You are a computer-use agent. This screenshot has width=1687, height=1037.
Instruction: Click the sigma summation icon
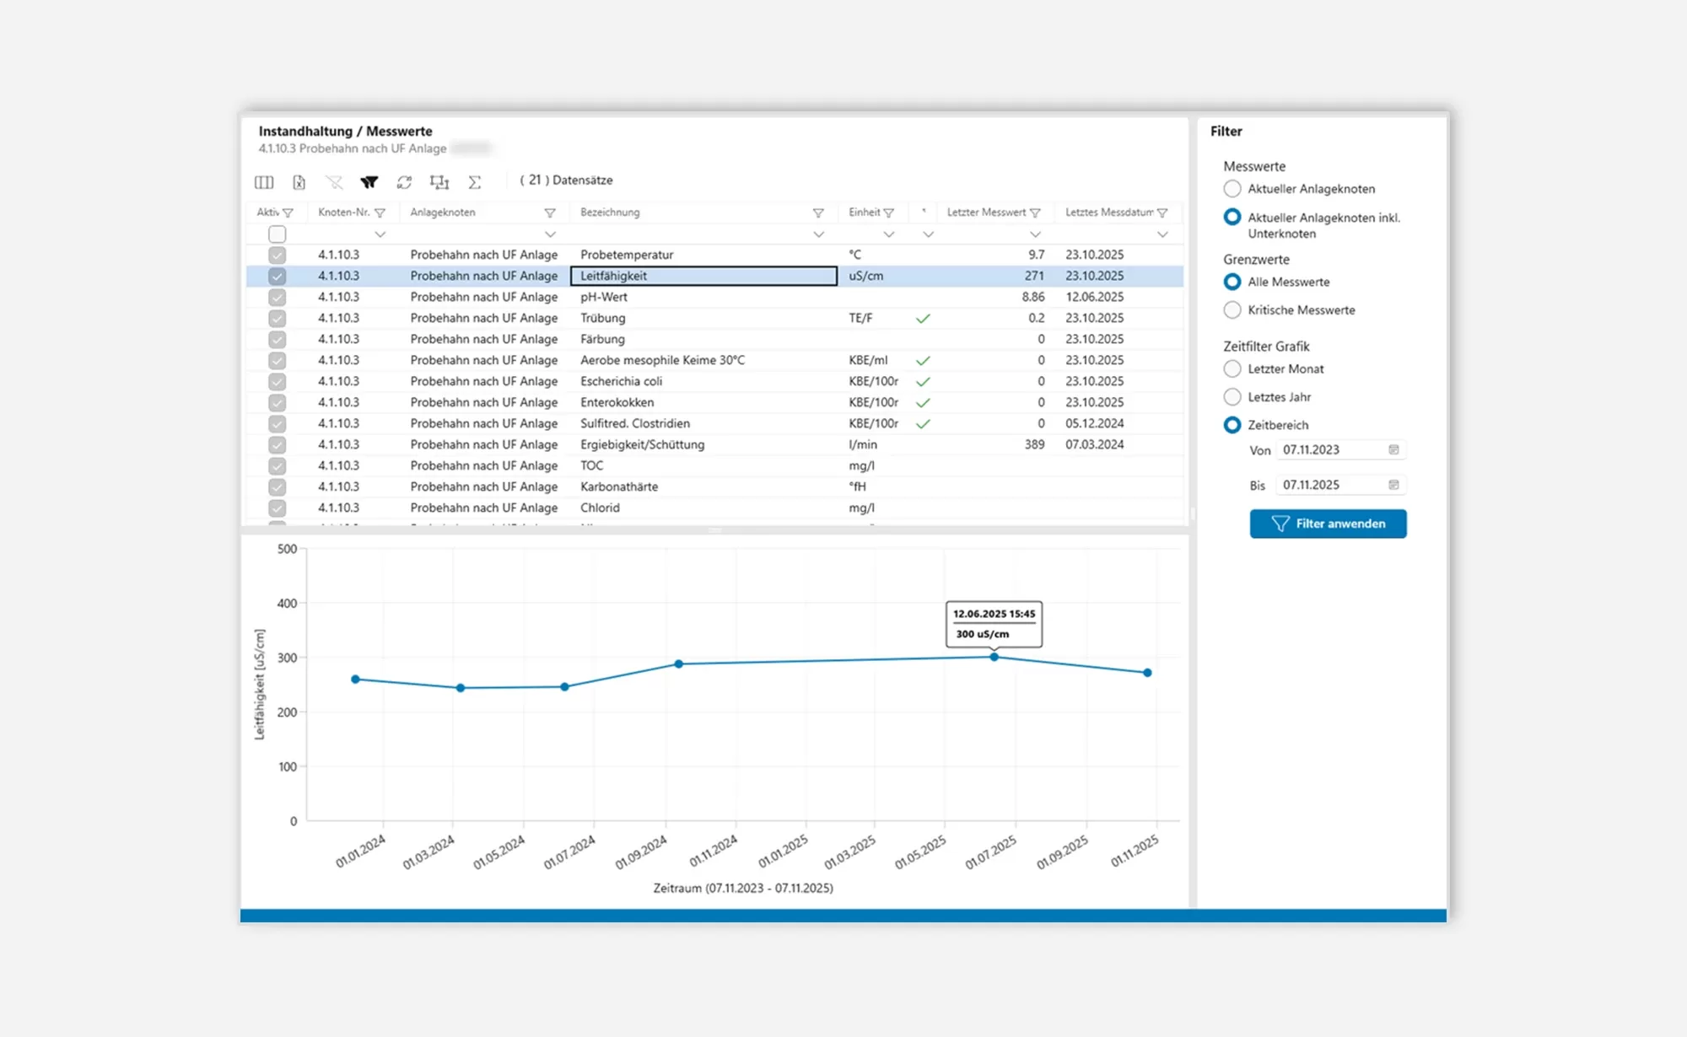point(475,182)
